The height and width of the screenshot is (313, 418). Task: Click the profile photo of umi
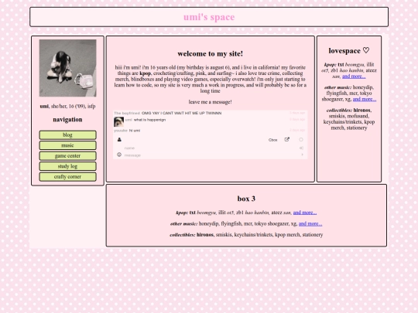coord(67,68)
